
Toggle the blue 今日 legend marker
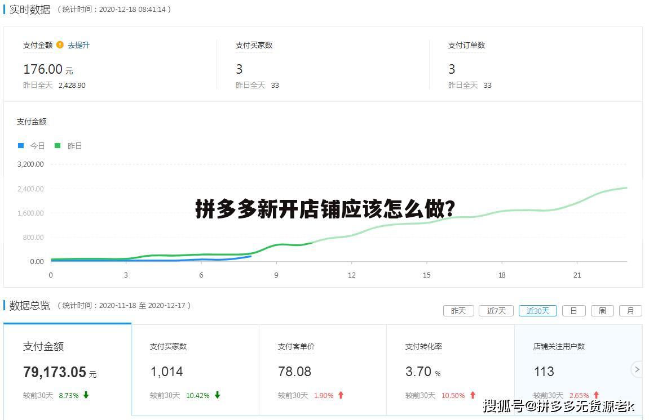click(x=21, y=145)
